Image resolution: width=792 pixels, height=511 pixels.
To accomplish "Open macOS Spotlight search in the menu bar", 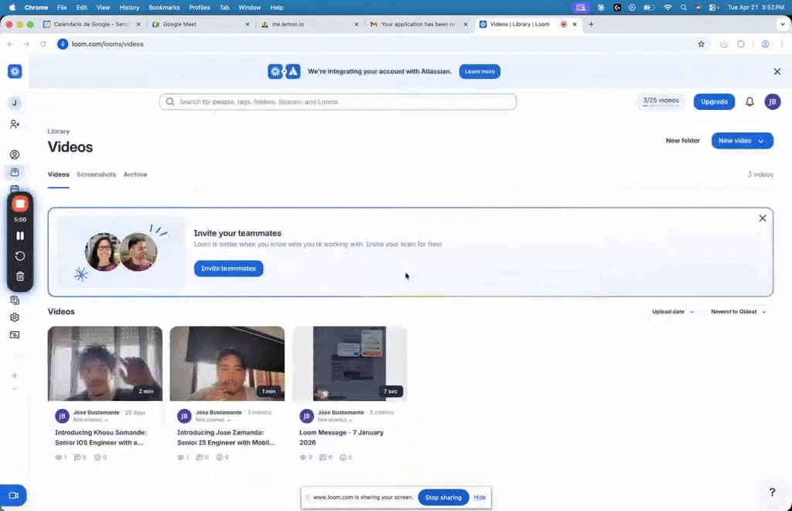I will (x=684, y=8).
